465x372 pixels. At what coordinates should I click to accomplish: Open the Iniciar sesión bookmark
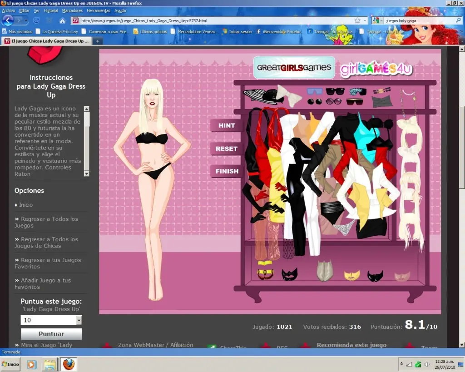pos(237,31)
